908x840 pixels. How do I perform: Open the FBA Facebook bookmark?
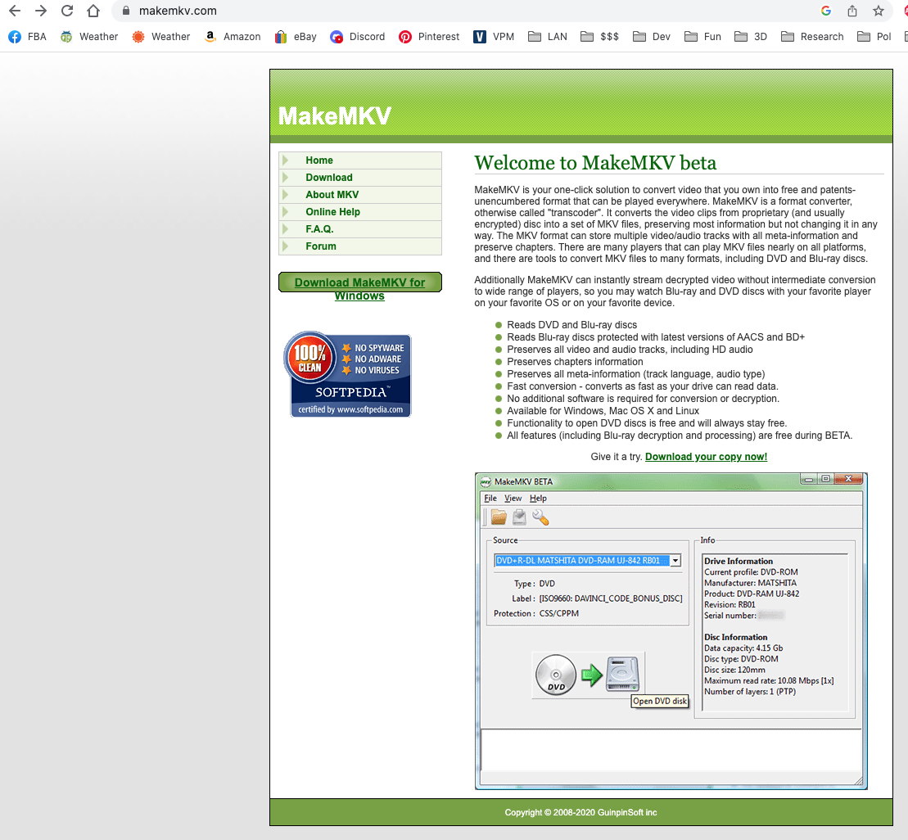click(27, 37)
